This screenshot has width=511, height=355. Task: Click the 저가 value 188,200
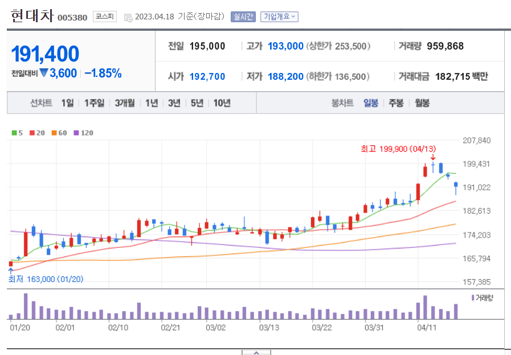pos(285,76)
